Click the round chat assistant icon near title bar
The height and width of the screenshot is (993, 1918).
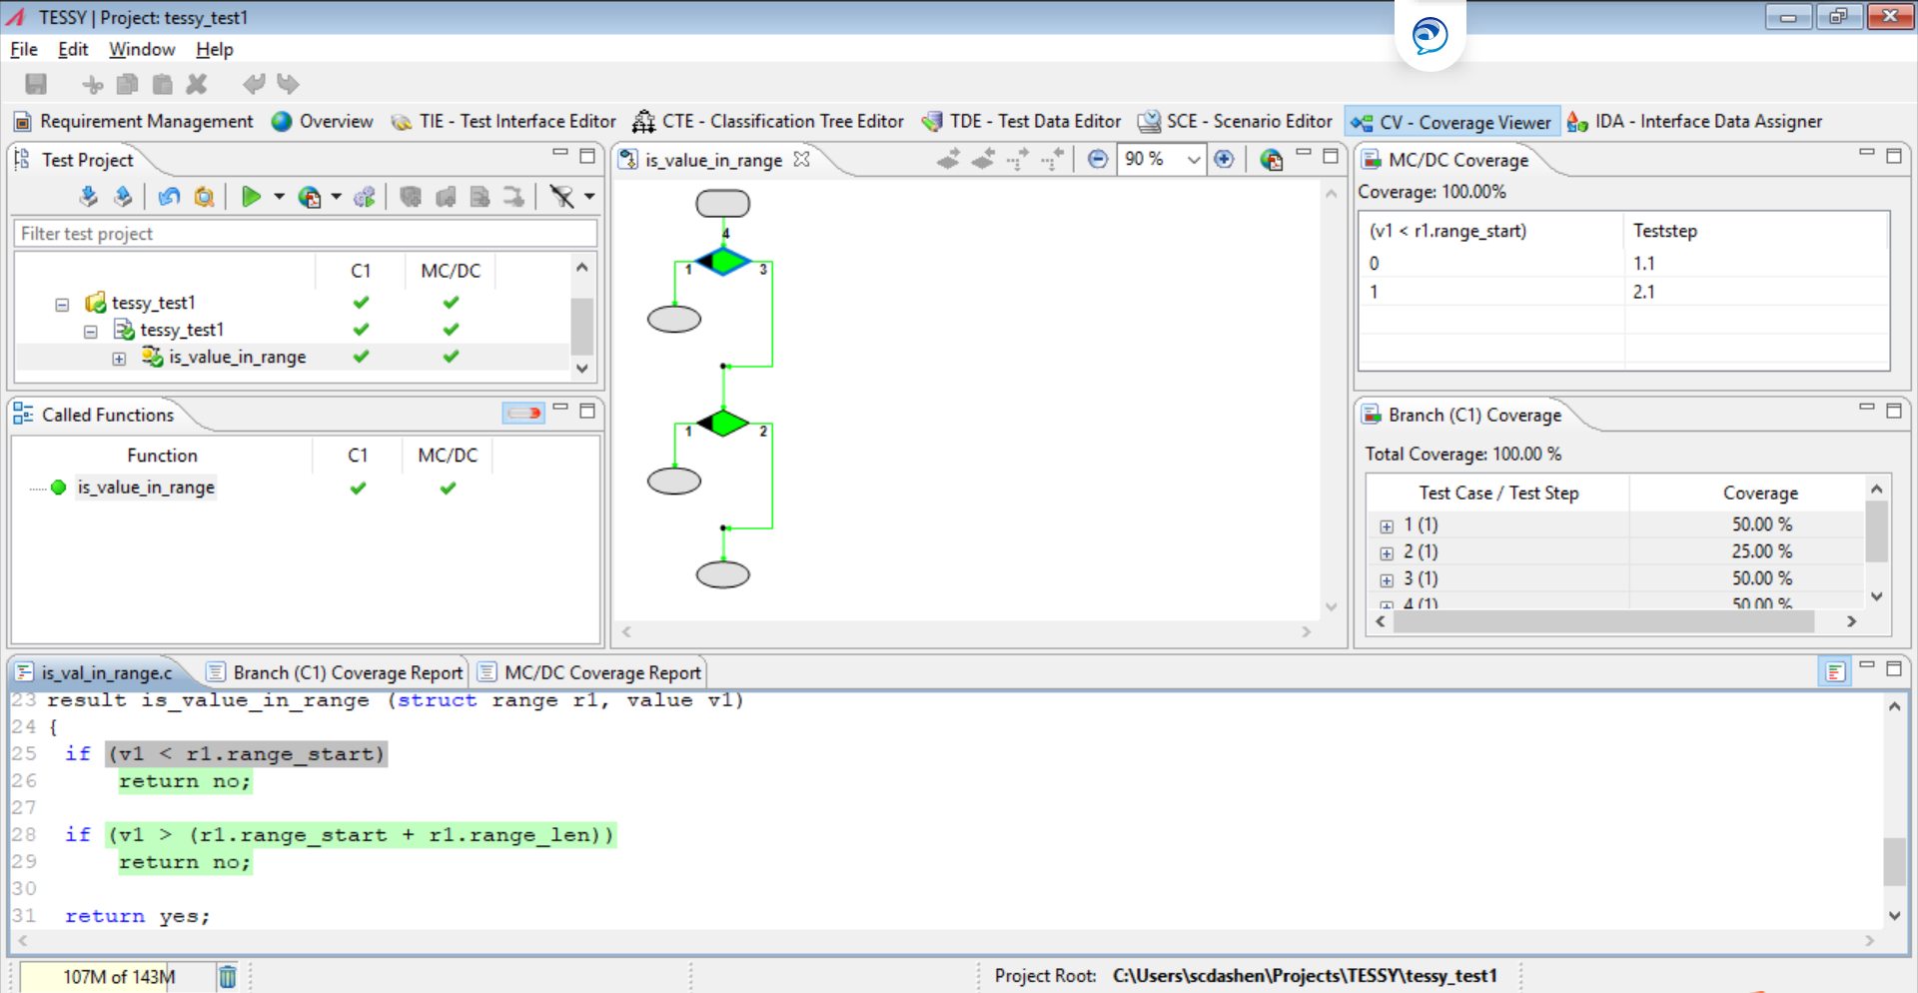click(1431, 36)
